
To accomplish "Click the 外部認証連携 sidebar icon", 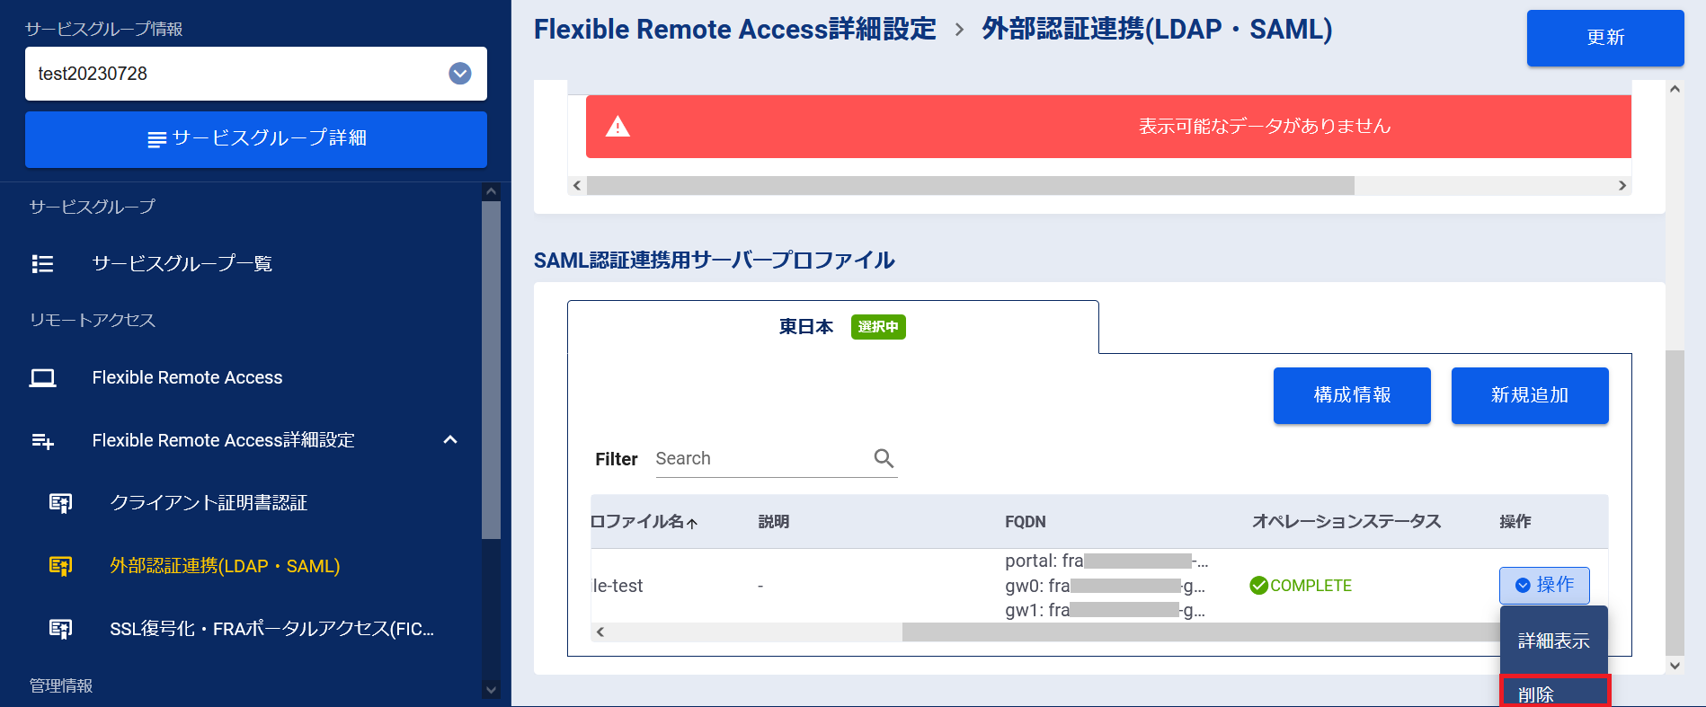I will (x=60, y=566).
